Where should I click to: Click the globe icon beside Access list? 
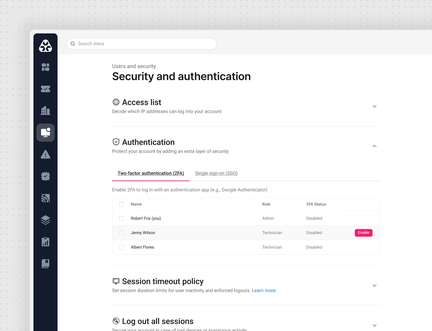(x=116, y=102)
